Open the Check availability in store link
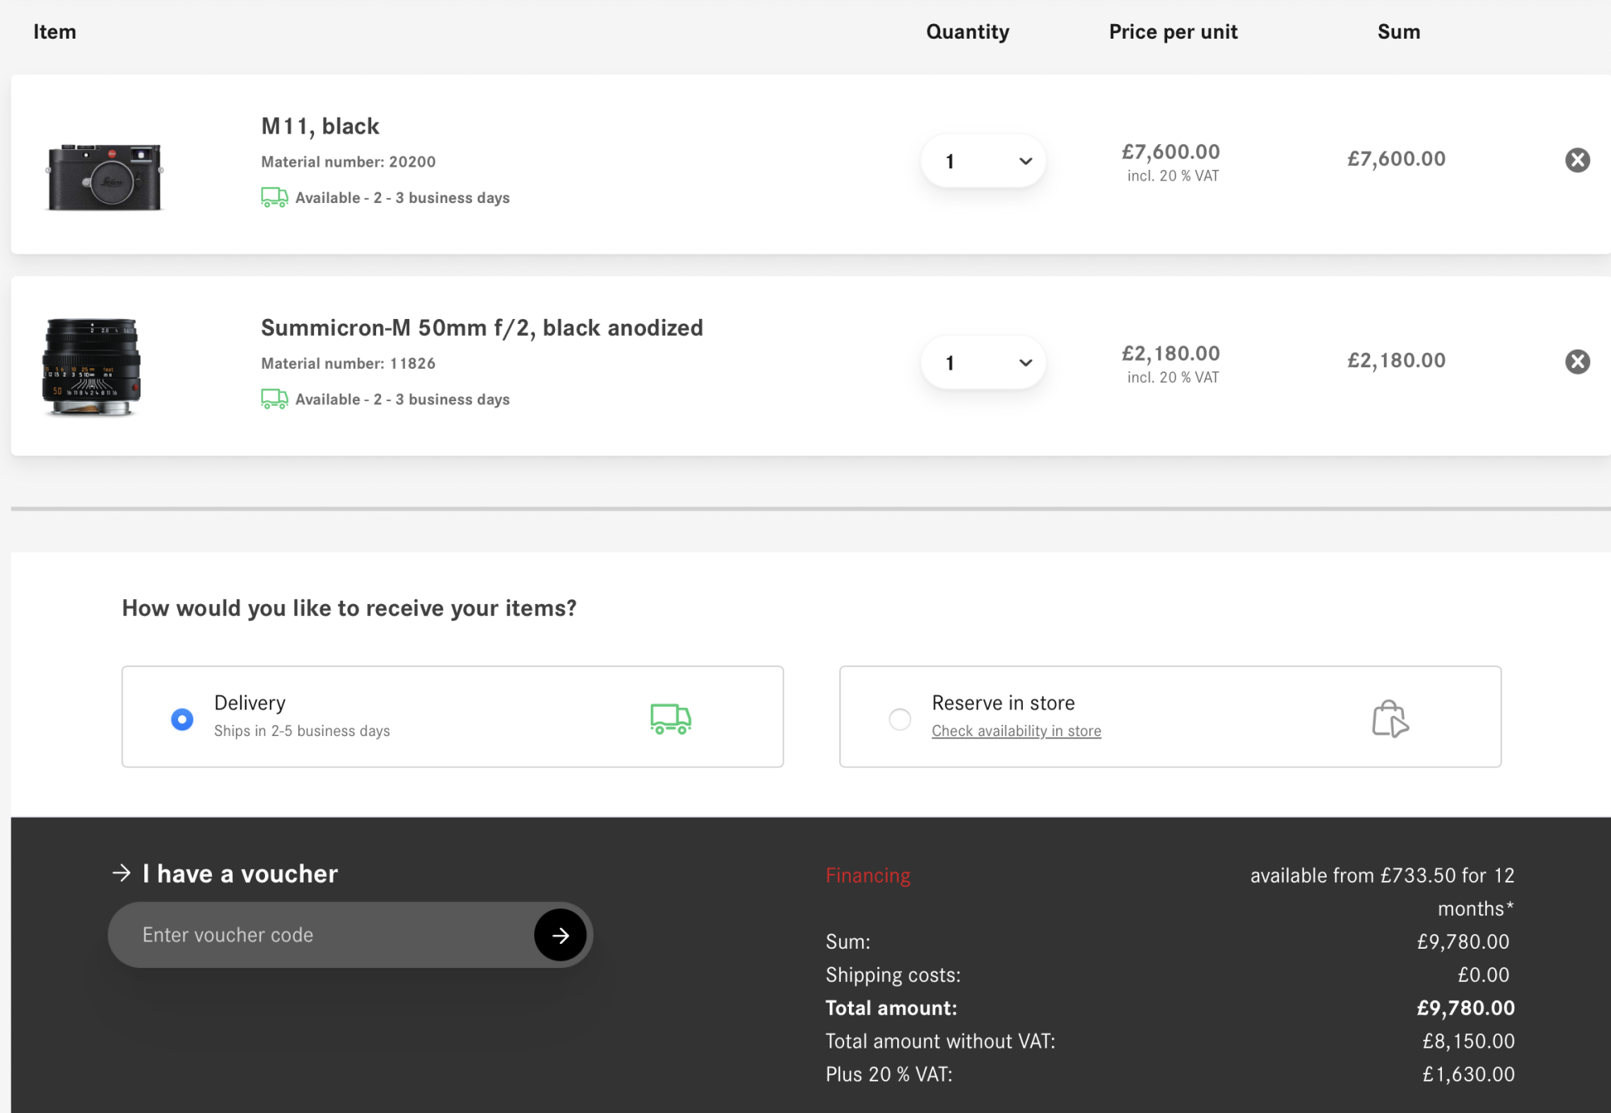The image size is (1611, 1113). [1016, 731]
